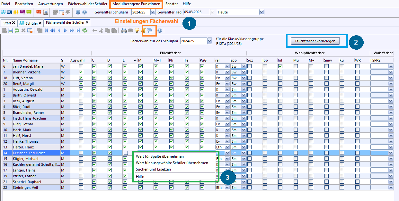399x201 pixels.
Task: Toggle WR checkbox for Gierl, Lothar
Action: click(357, 124)
